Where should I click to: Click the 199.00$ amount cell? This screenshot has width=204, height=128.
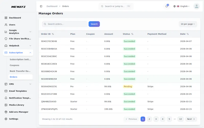(x=108, y=109)
